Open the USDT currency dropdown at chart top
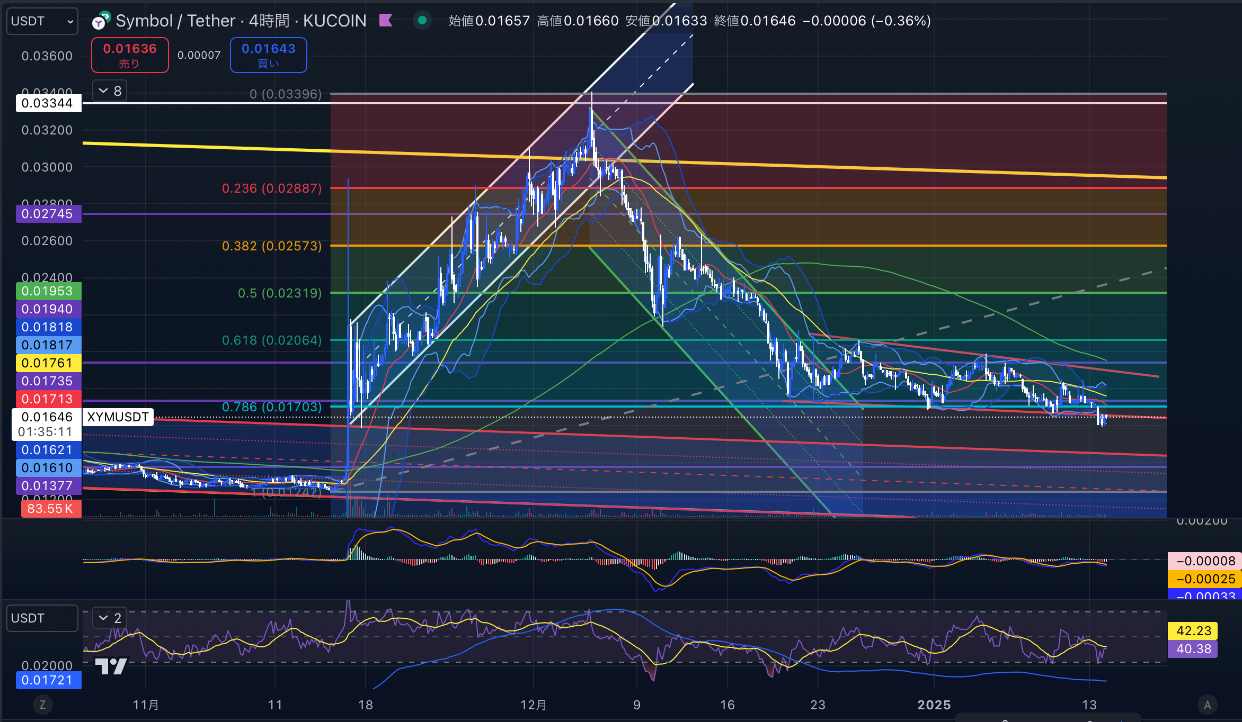1242x722 pixels. tap(42, 21)
